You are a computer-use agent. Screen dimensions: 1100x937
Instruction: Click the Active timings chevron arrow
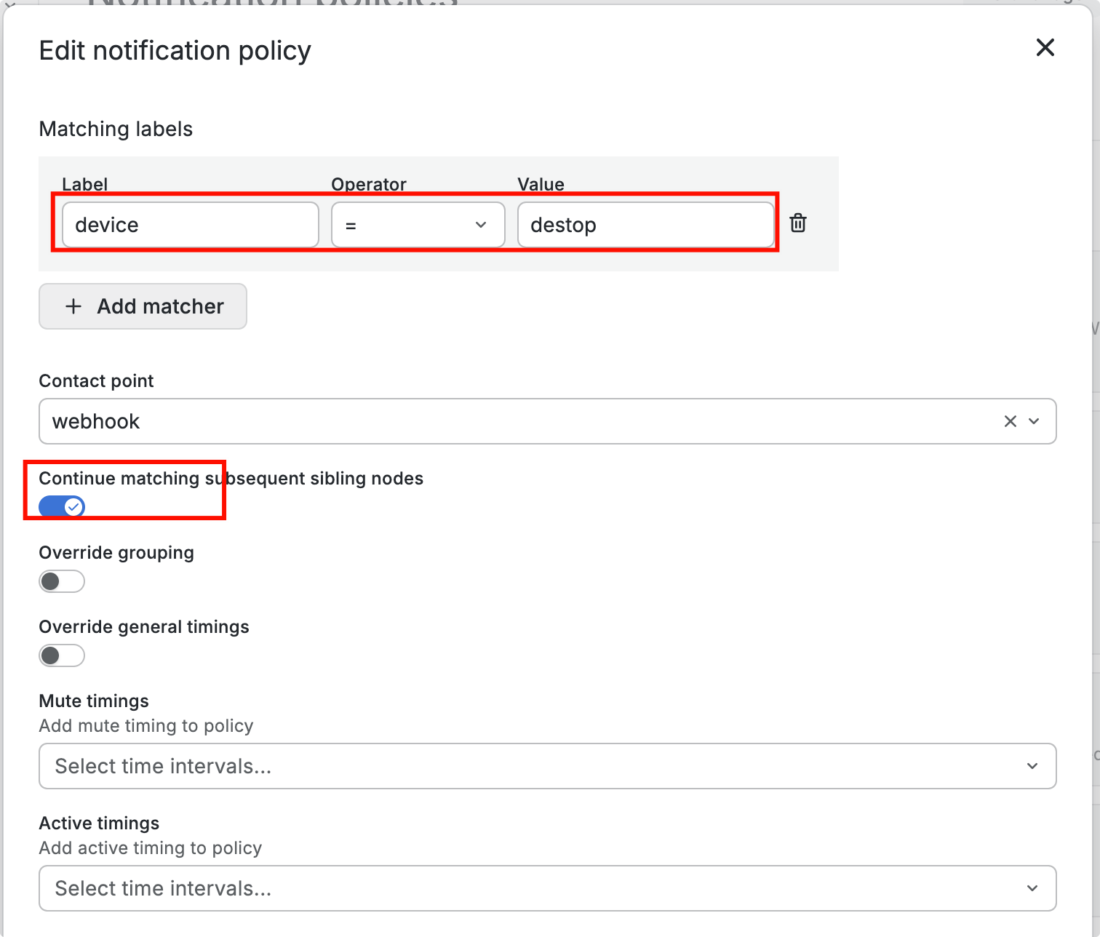(x=1032, y=888)
